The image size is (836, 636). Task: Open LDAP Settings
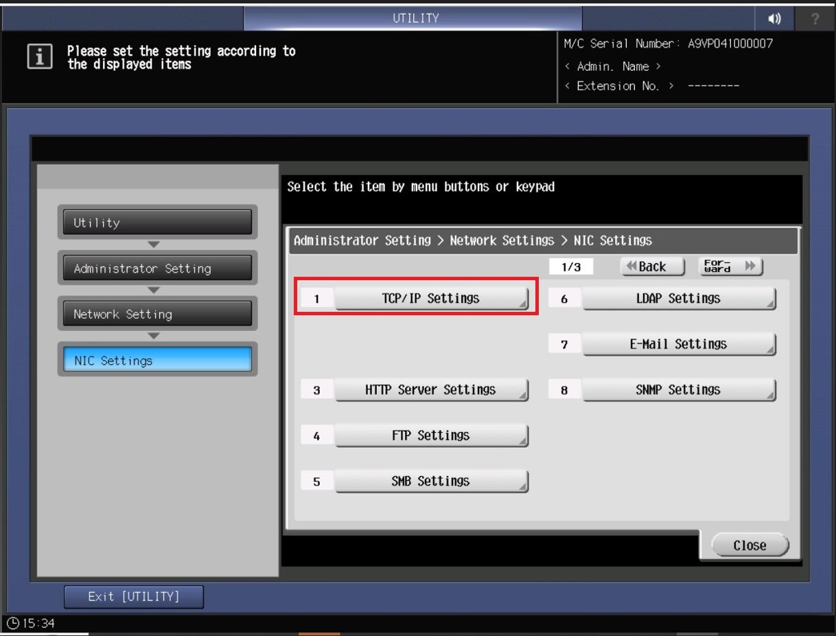coord(678,299)
